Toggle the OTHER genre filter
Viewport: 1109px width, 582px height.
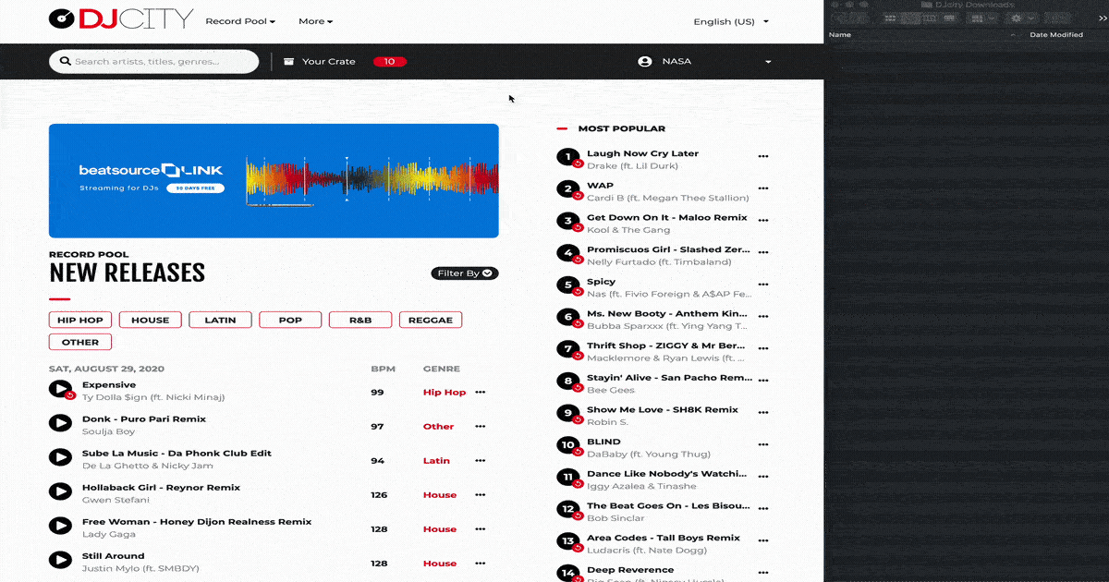point(79,341)
